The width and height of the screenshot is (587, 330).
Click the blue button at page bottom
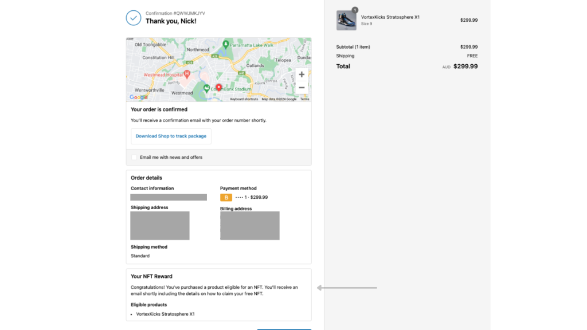point(284,328)
